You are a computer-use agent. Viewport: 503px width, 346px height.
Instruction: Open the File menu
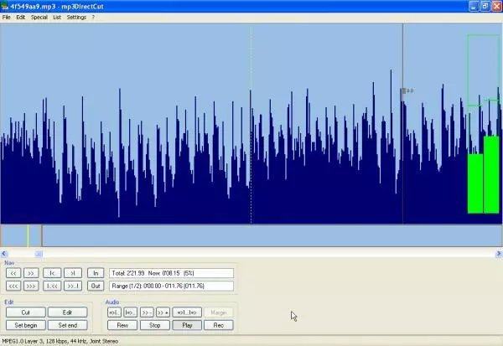pos(7,18)
